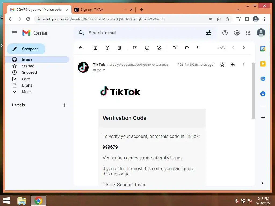Close the TikTok tab

tap(131, 10)
